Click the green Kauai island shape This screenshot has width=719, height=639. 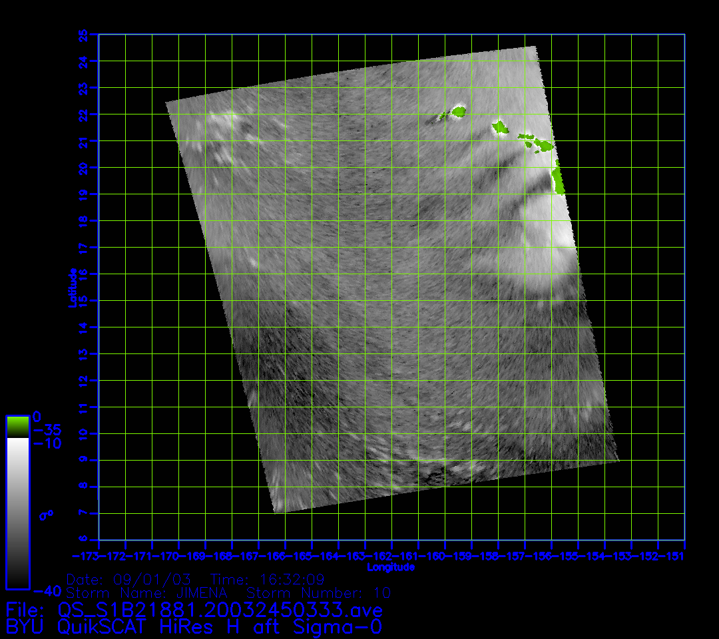459,111
